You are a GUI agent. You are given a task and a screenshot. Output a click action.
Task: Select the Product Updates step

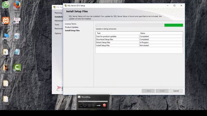tap(71, 27)
